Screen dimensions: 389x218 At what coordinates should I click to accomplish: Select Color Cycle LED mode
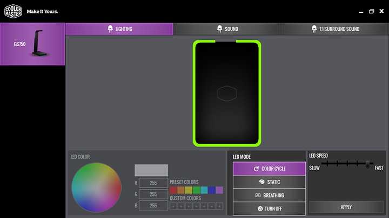point(269,169)
